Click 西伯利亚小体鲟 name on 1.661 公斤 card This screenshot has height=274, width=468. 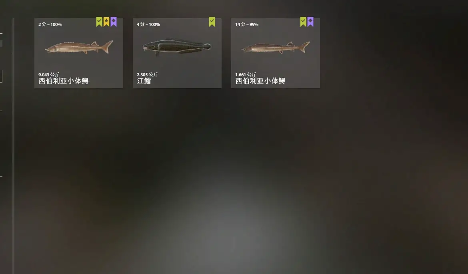click(x=260, y=81)
